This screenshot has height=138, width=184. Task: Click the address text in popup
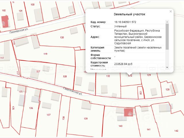point(138,37)
